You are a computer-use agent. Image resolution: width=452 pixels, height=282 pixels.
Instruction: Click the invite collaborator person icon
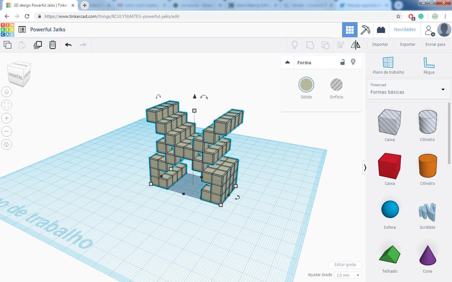429,30
